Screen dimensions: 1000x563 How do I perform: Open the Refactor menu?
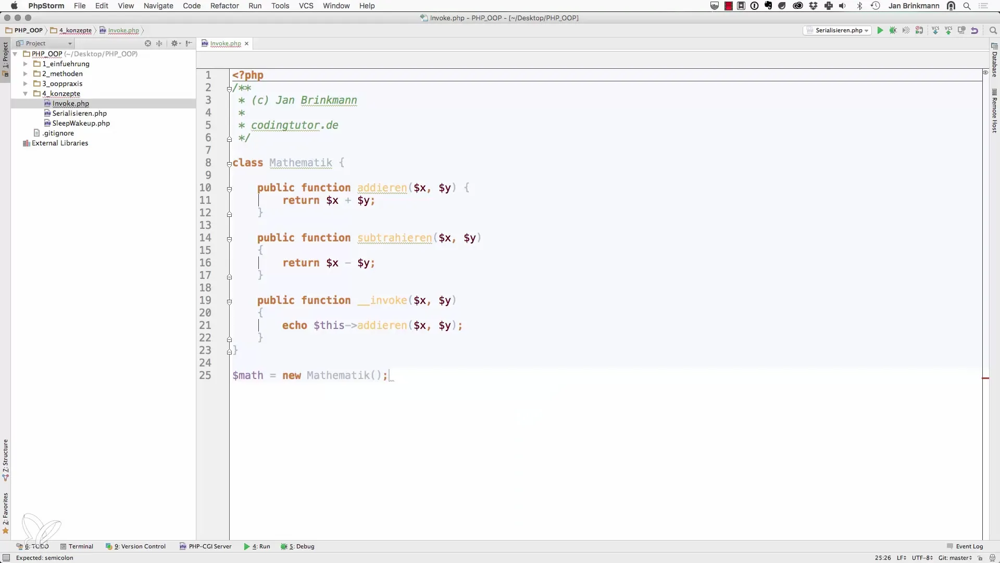[x=224, y=6]
